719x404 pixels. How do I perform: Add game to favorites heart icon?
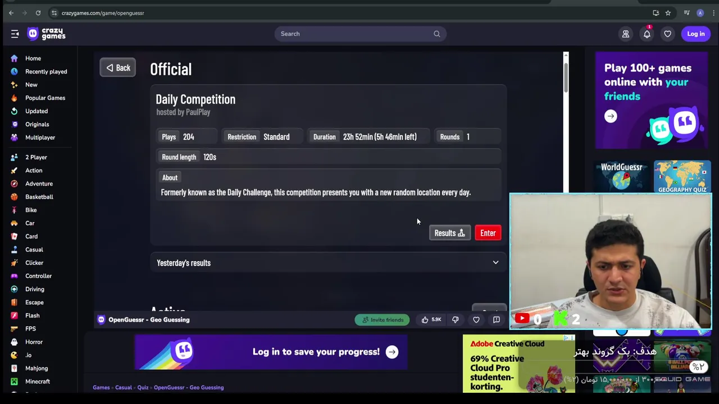[x=476, y=320]
